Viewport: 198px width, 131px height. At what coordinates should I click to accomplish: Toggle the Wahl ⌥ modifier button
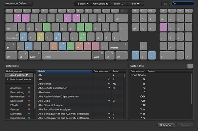point(118,4)
